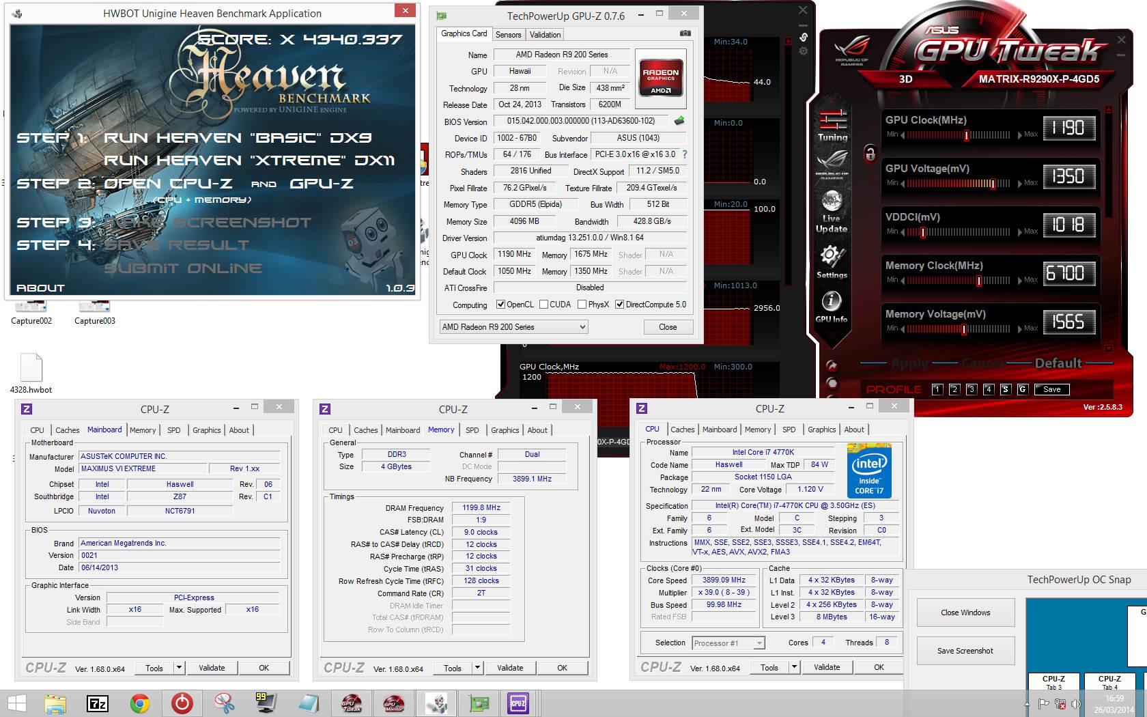Toggle the padlock link icon beside GPU Voltage

click(x=870, y=153)
